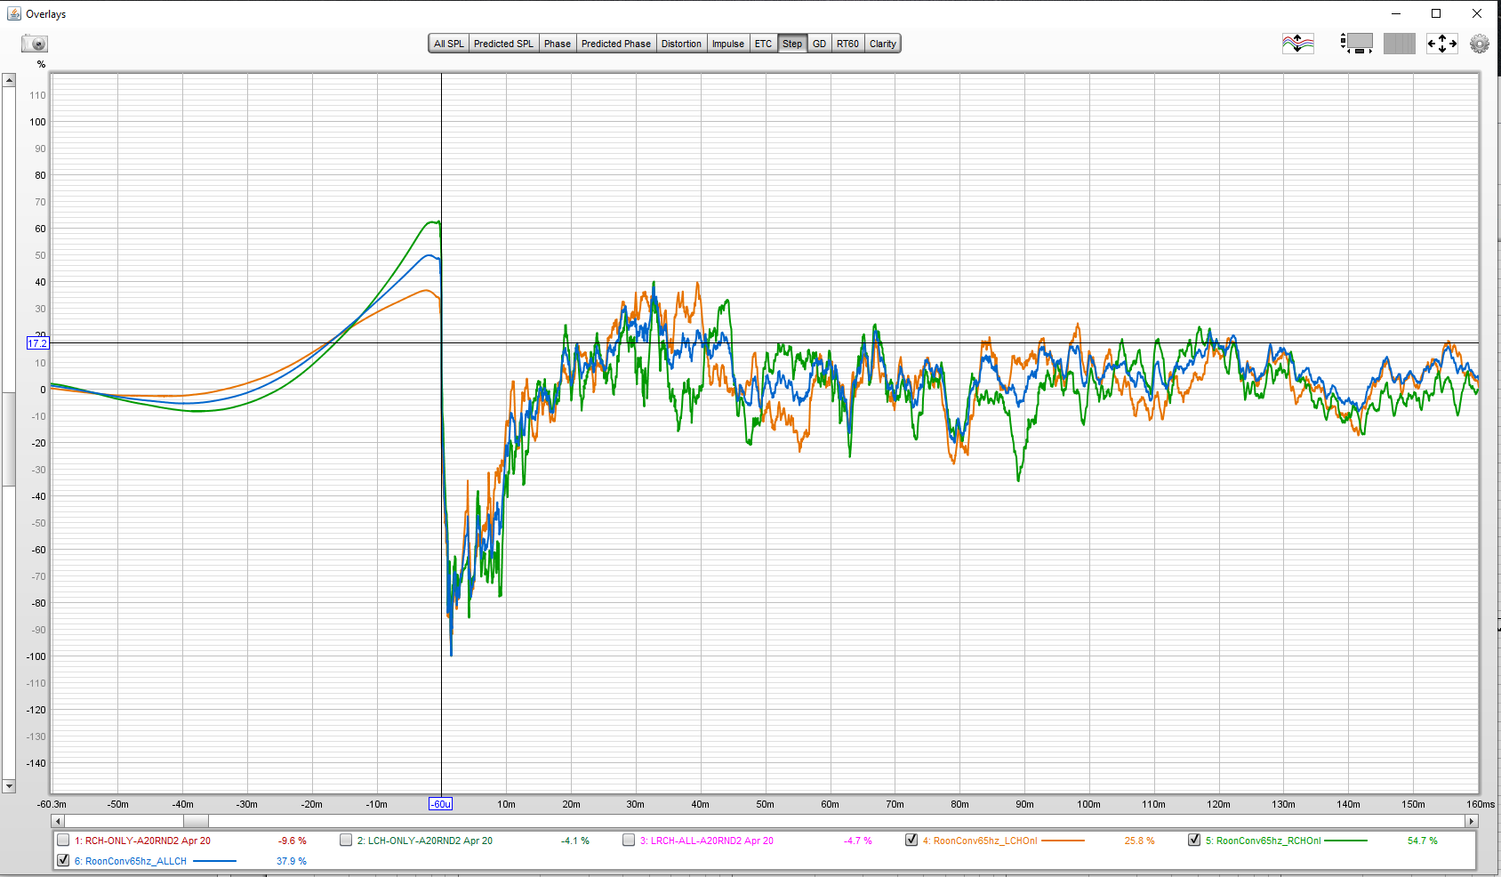This screenshot has width=1501, height=877.
Task: Select the Impulse tab
Action: pyautogui.click(x=728, y=44)
